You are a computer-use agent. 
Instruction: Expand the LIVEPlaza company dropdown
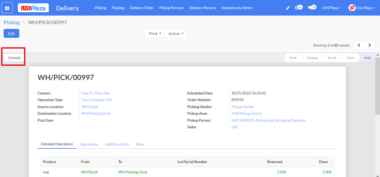coord(331,8)
